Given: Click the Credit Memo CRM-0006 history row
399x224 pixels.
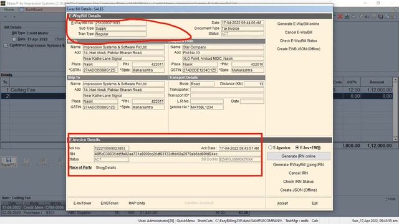Looking at the screenshot, I should click(33, 207).
